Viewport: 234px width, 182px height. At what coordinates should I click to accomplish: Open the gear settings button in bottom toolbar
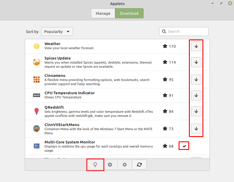click(x=125, y=165)
